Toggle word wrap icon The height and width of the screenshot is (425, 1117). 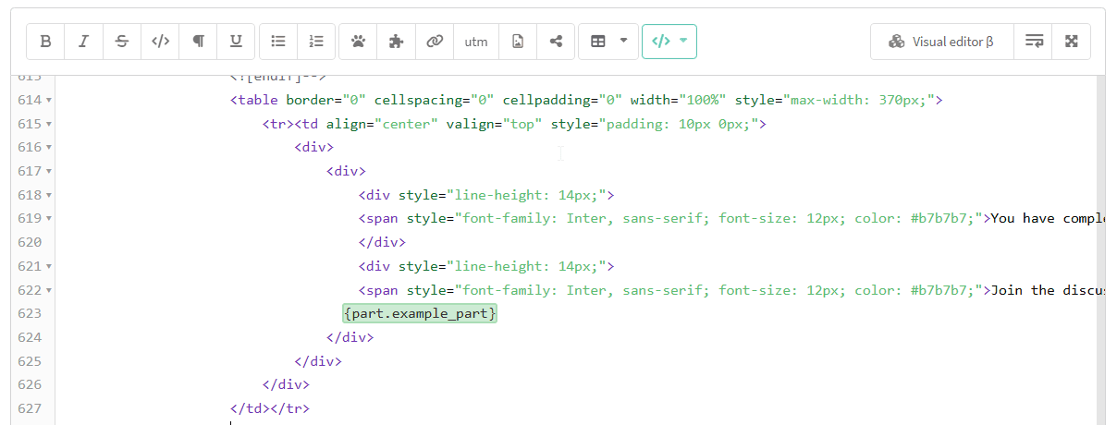click(1034, 42)
